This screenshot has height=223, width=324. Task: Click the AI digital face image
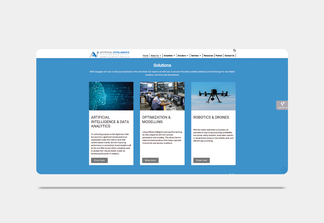[x=111, y=96]
